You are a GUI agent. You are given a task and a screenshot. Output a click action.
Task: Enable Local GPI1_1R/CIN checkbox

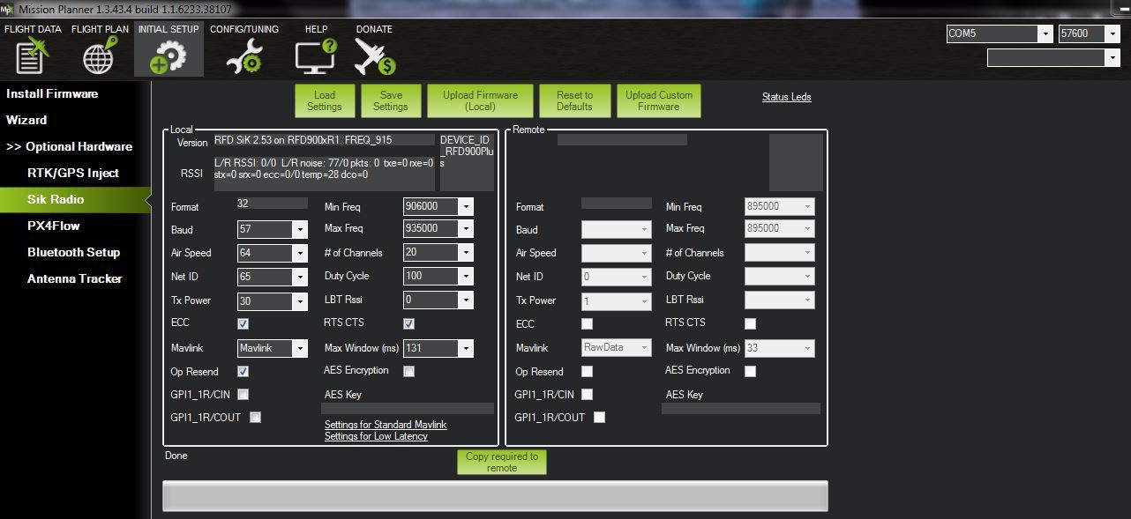coord(243,395)
